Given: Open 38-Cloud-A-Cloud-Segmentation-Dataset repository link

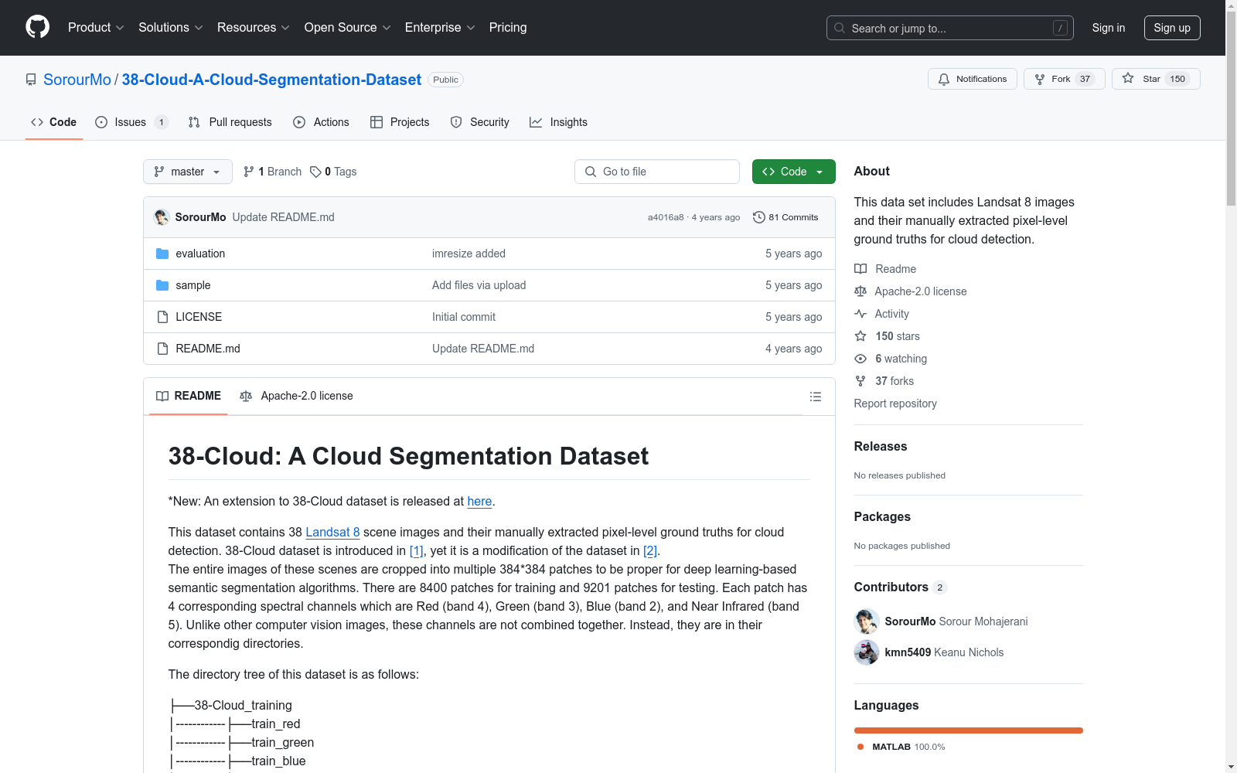Looking at the screenshot, I should tap(271, 80).
